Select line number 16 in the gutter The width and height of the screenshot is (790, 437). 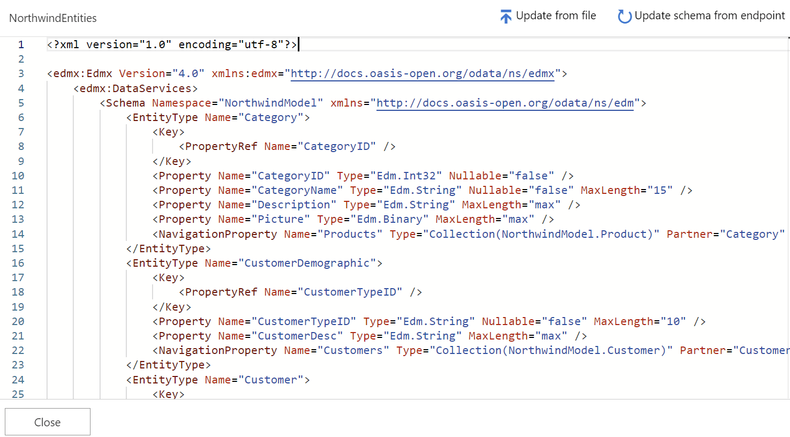click(x=18, y=263)
